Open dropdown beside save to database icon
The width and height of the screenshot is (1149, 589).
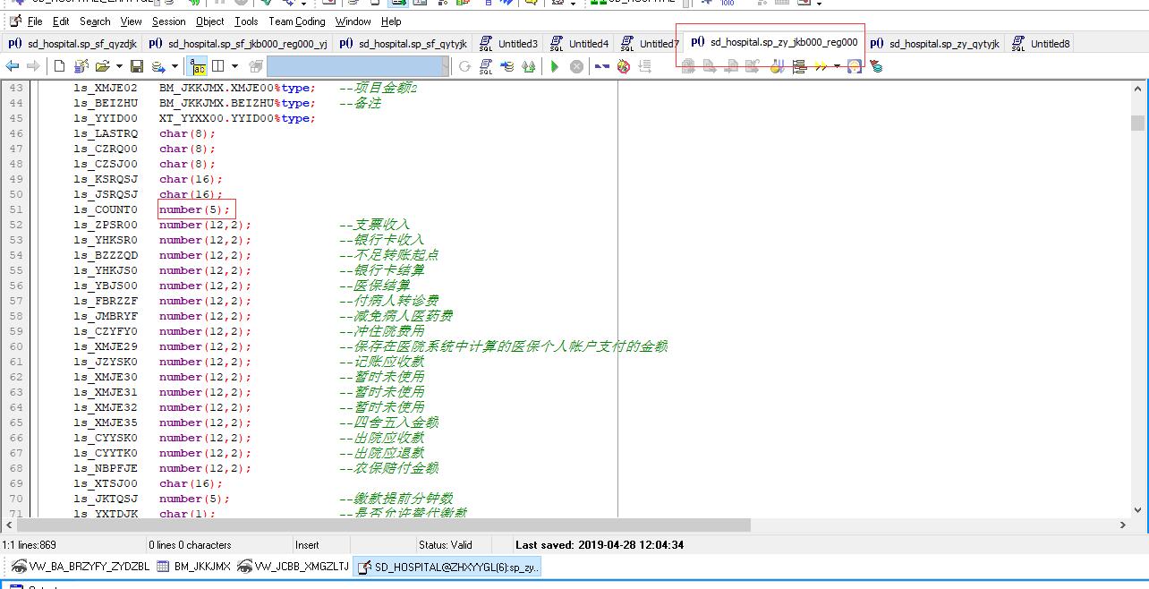click(x=175, y=66)
